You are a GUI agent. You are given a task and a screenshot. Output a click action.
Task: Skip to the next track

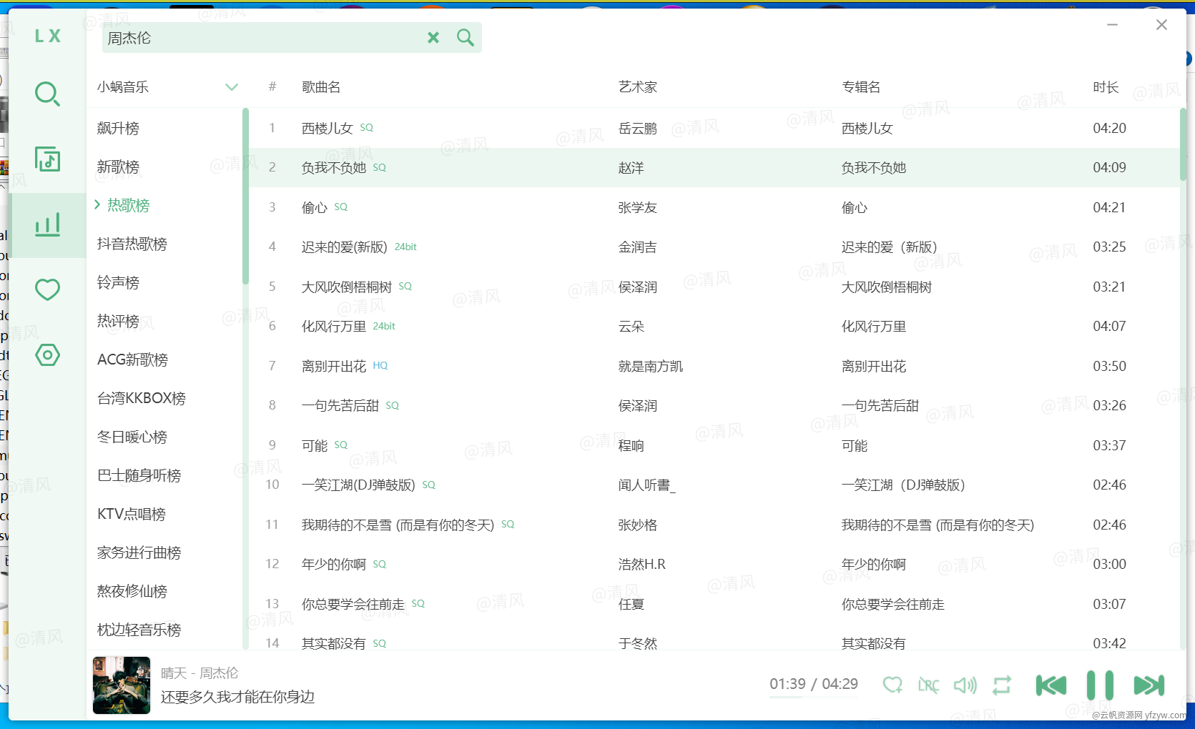1149,685
